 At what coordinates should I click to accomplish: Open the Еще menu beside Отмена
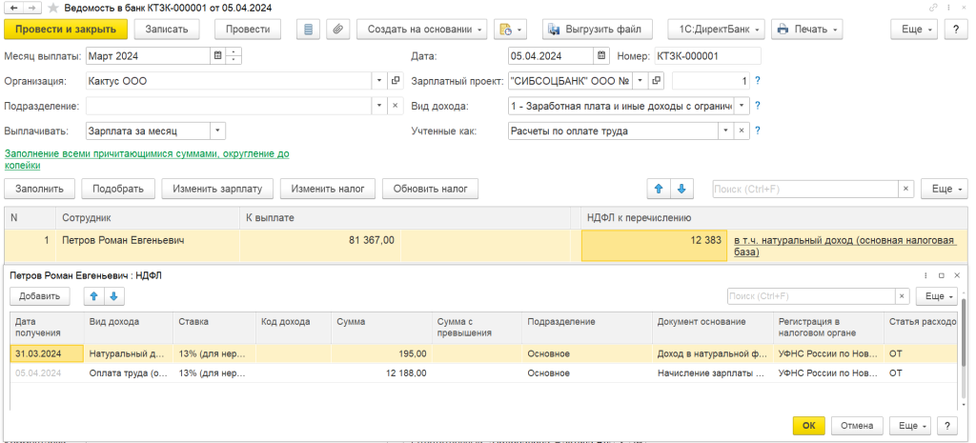pos(909,426)
